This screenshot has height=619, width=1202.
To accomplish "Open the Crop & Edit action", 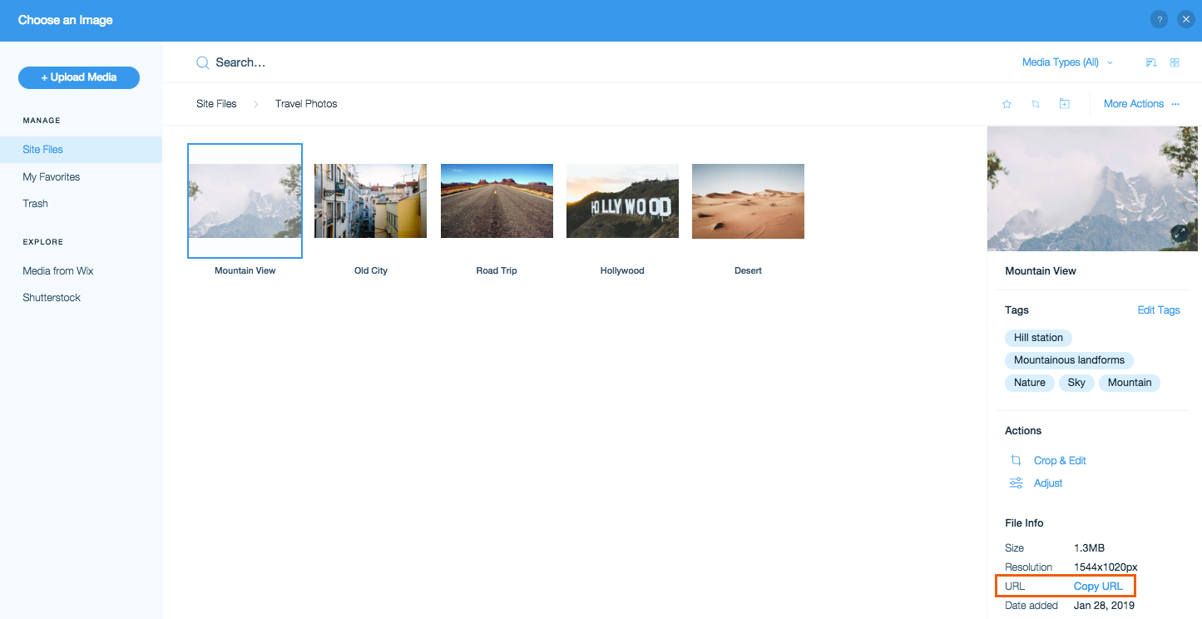I will click(1060, 460).
